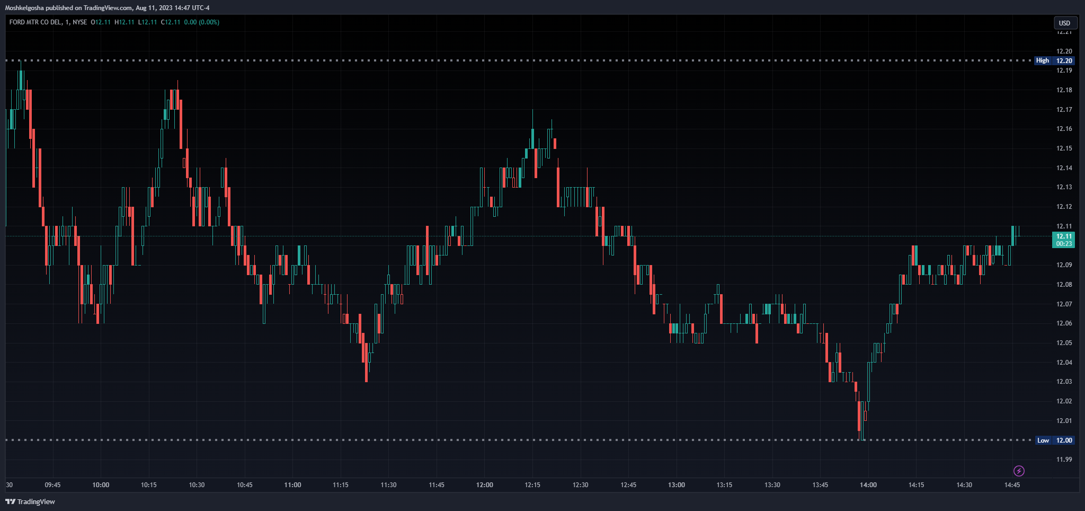Click the 12:00 time axis label
This screenshot has height=511, width=1085.
click(484, 485)
